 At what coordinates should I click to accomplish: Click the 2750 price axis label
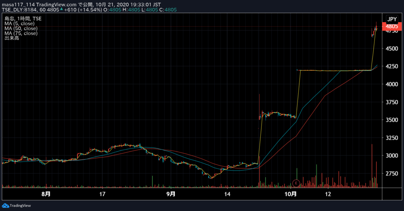coord(392,174)
